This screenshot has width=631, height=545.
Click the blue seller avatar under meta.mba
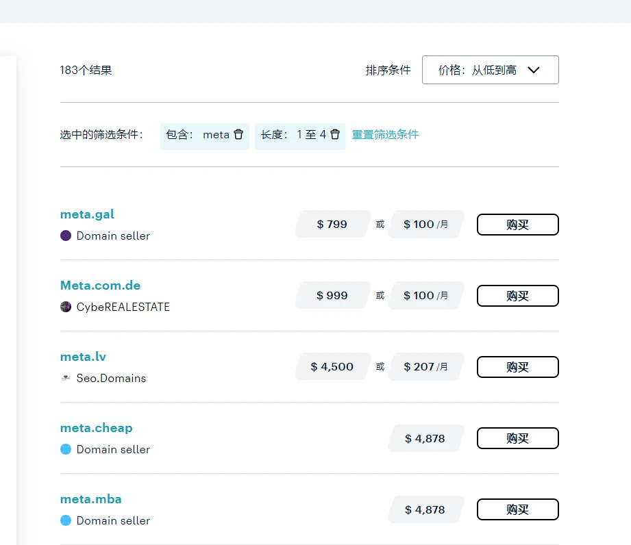66,520
